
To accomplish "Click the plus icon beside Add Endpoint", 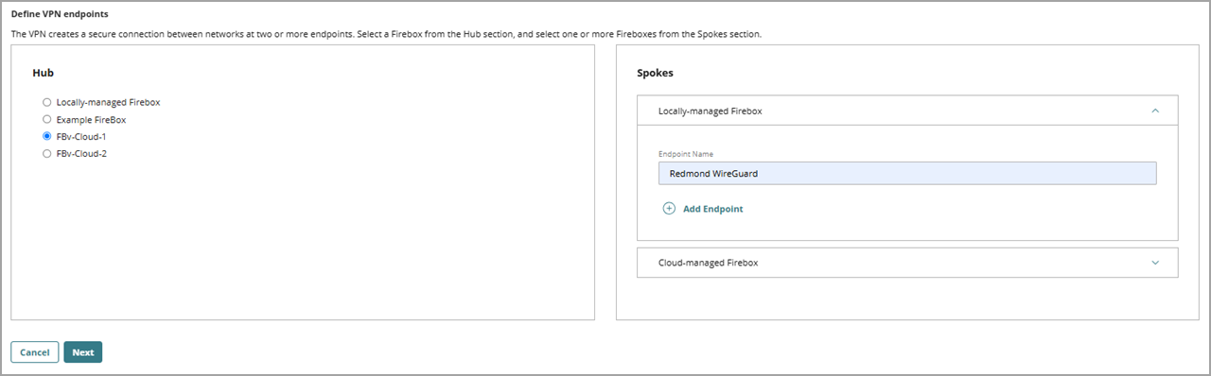I will pos(669,209).
